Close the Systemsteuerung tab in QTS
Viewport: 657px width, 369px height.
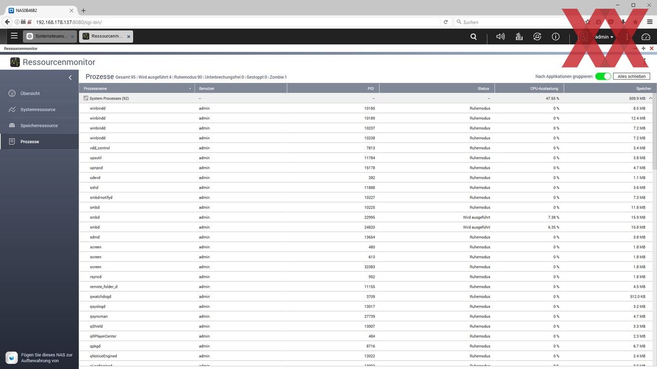pos(72,36)
